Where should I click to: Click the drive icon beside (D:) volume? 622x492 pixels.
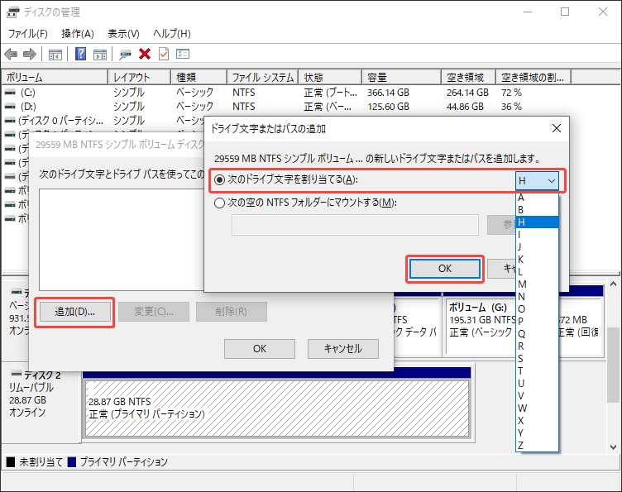click(10, 106)
